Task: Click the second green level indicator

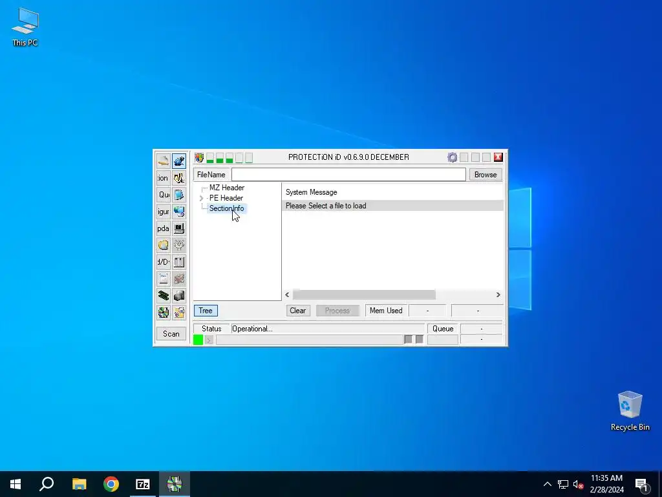Action: (220, 158)
